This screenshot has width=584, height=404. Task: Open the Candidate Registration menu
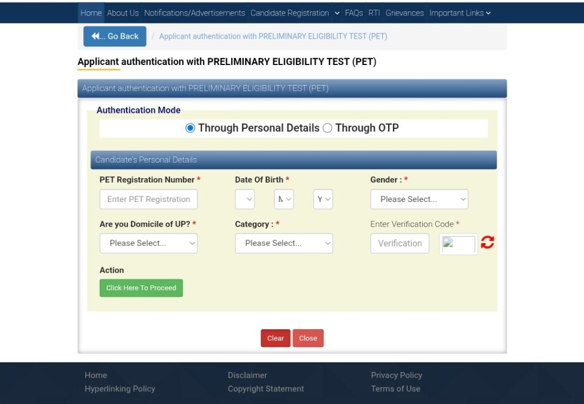click(x=294, y=13)
